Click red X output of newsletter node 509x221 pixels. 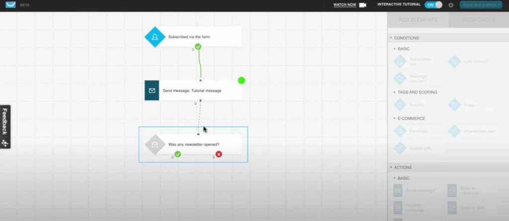219,154
